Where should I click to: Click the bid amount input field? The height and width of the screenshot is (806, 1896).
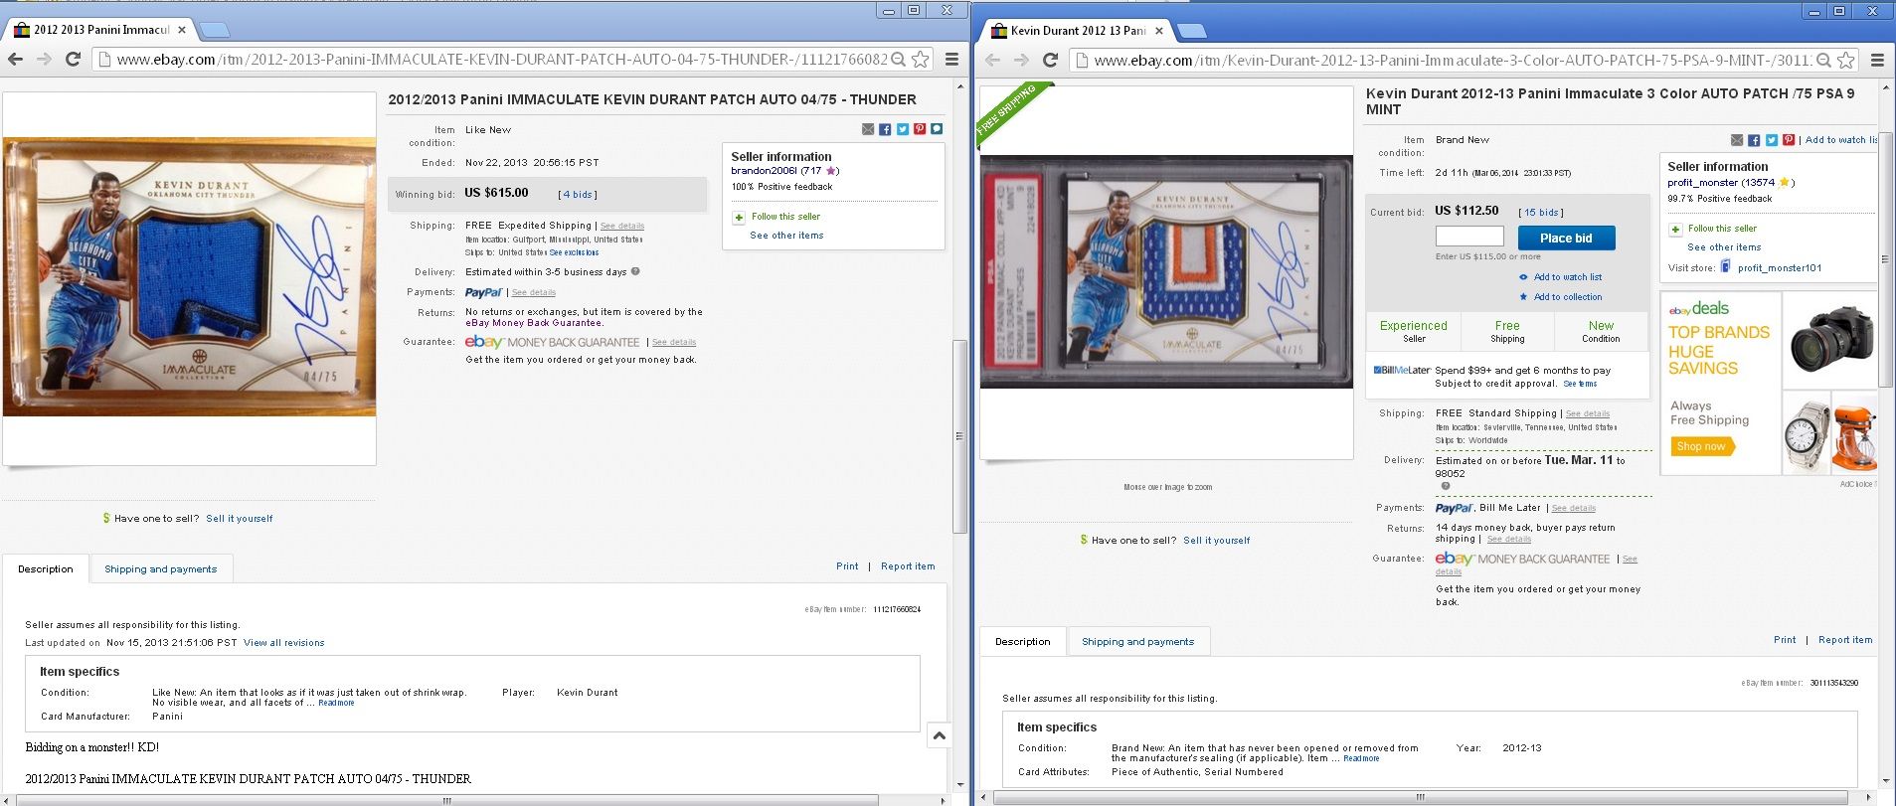coord(1469,237)
